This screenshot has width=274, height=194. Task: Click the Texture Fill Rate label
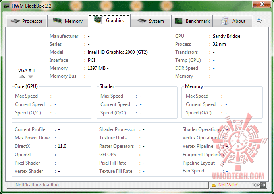point(116,171)
